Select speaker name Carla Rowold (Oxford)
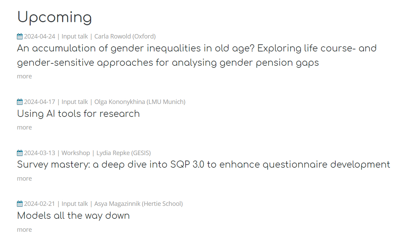 point(125,36)
